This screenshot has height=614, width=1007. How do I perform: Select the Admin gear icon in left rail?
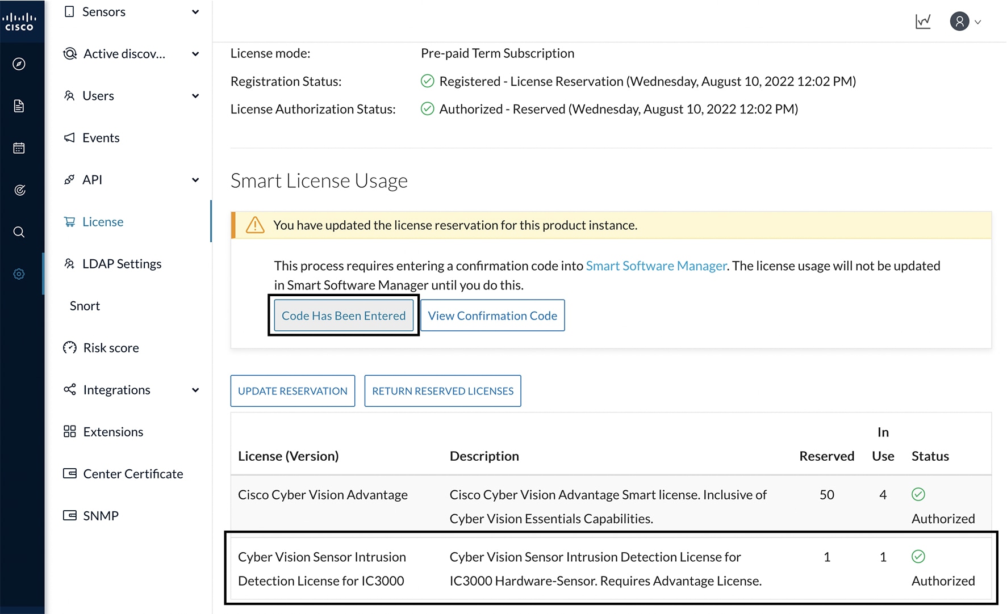click(x=19, y=274)
